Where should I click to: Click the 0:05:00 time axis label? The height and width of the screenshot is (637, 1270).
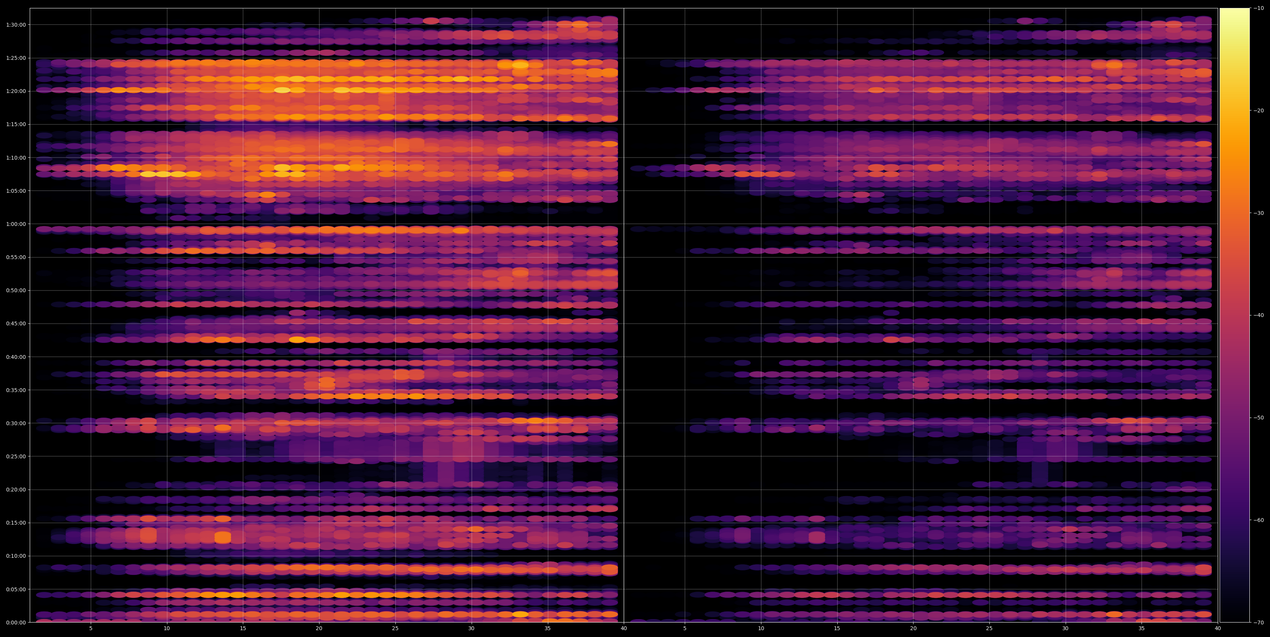pyautogui.click(x=16, y=589)
